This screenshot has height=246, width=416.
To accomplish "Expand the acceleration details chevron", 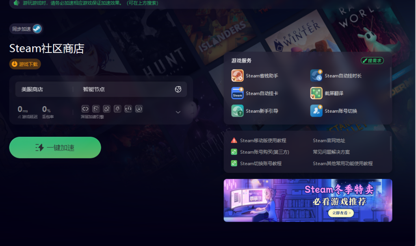I will pos(178,112).
